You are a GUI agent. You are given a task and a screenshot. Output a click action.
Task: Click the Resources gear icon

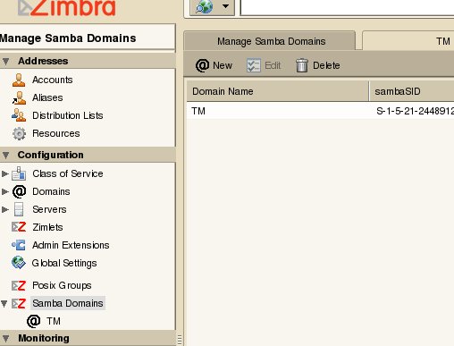(19, 133)
